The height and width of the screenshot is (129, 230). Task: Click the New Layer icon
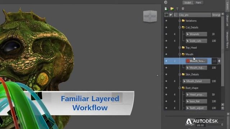pos(166,9)
